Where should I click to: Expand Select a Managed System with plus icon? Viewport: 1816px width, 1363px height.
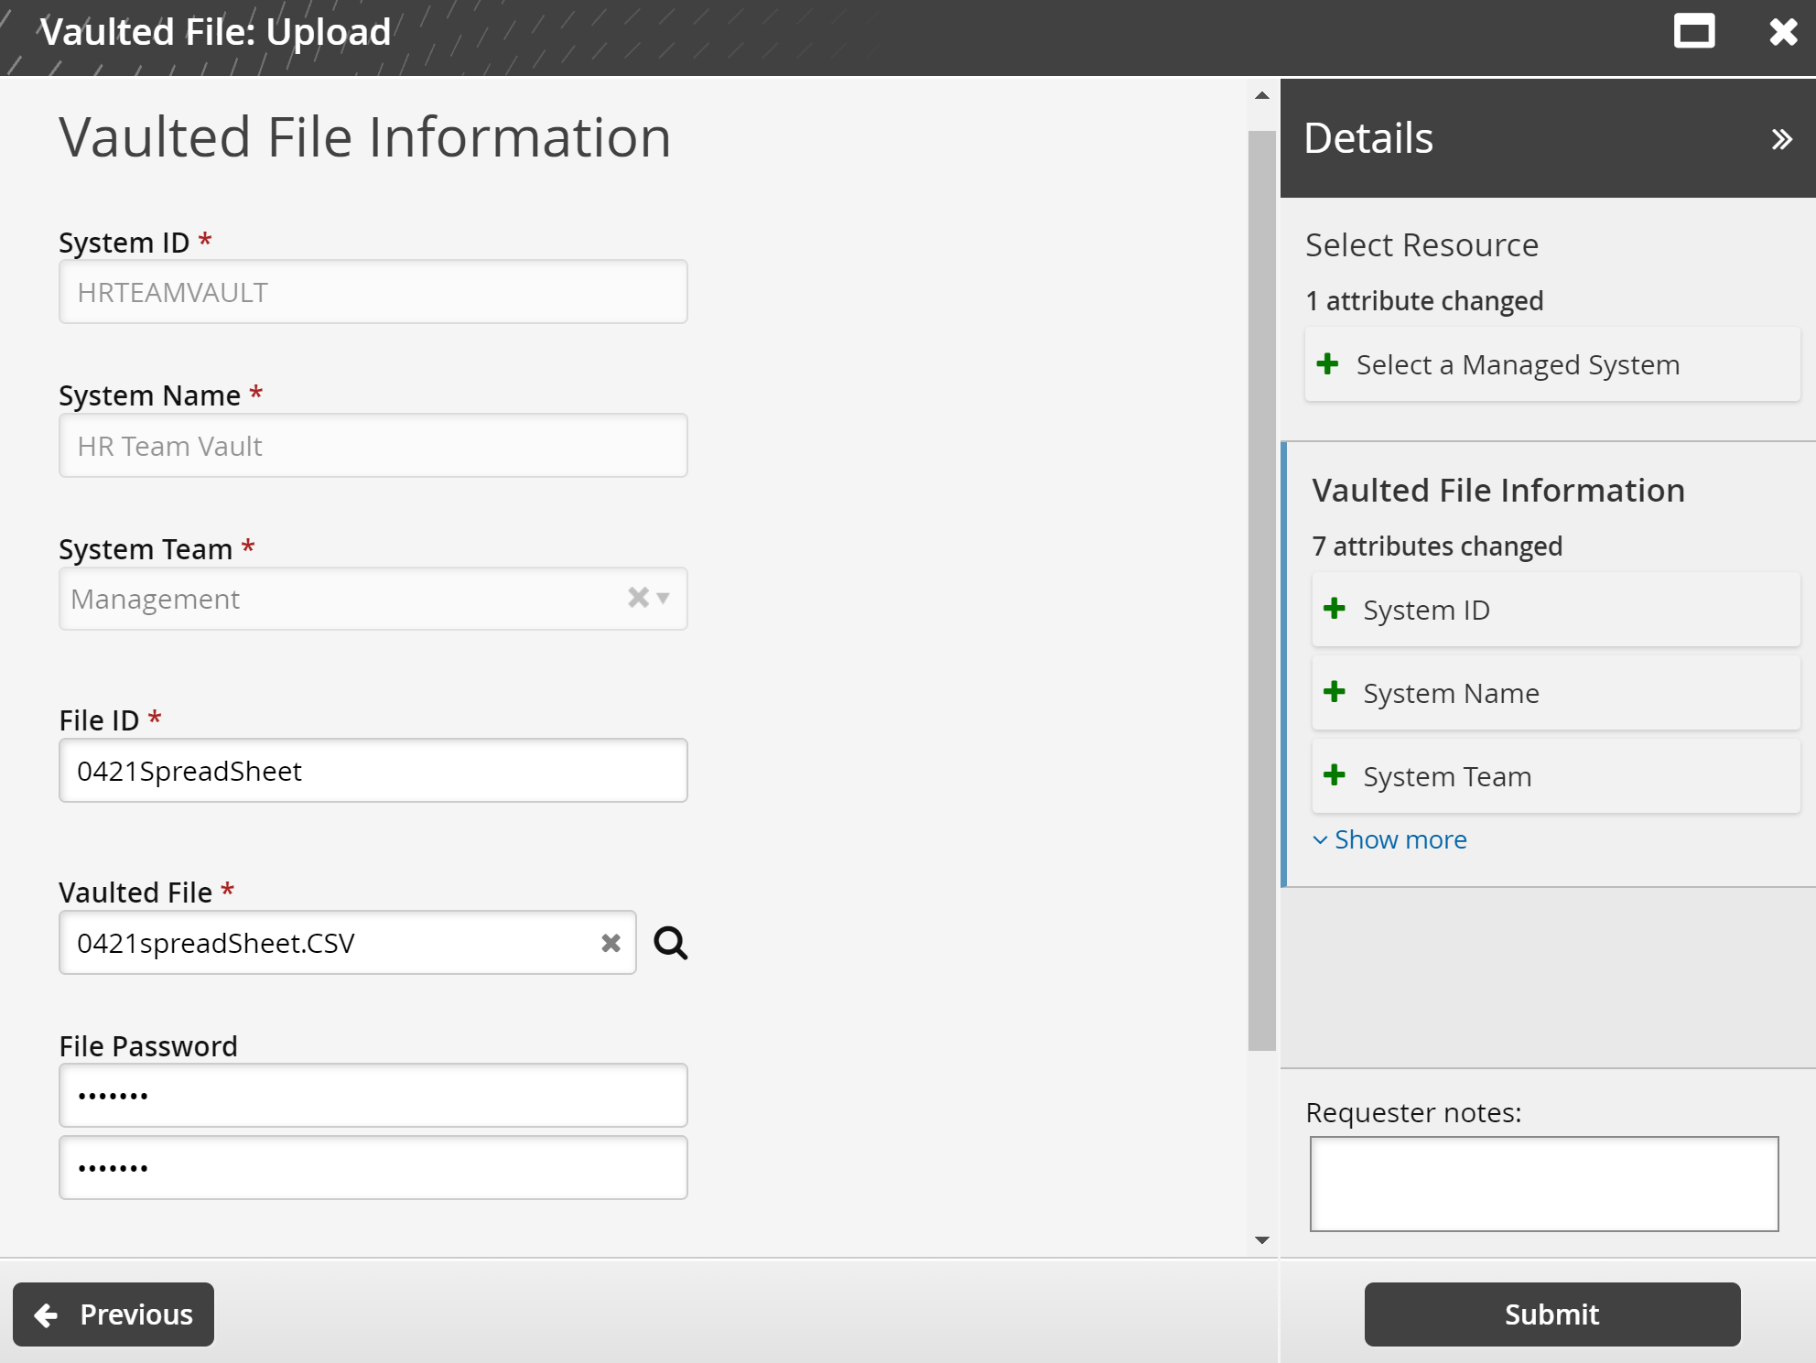[1330, 363]
